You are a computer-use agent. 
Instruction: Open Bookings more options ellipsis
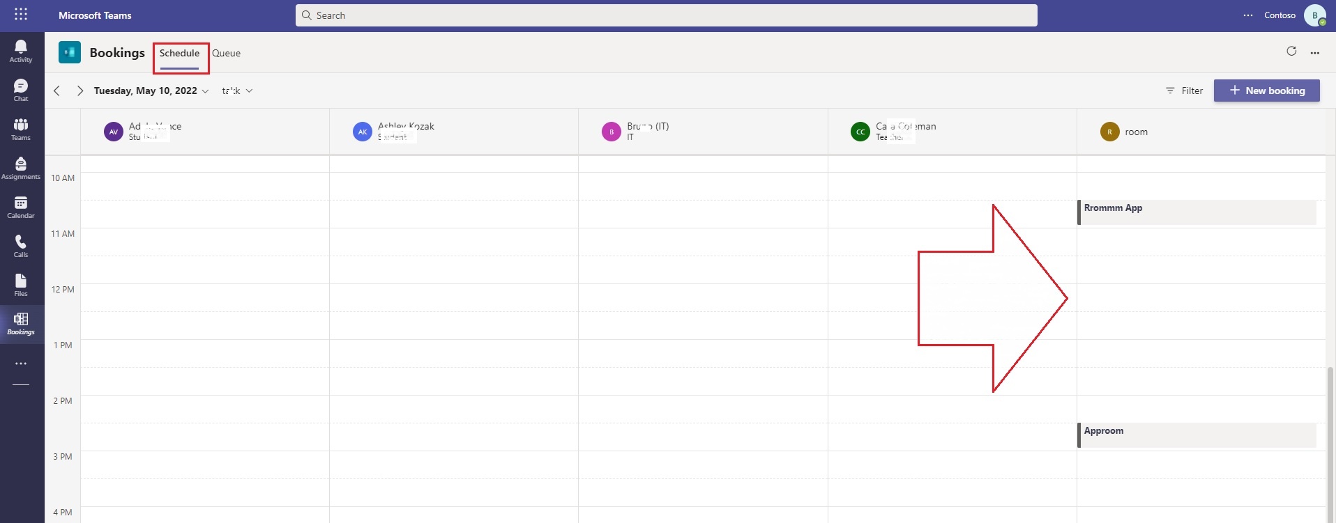pyautogui.click(x=1314, y=53)
